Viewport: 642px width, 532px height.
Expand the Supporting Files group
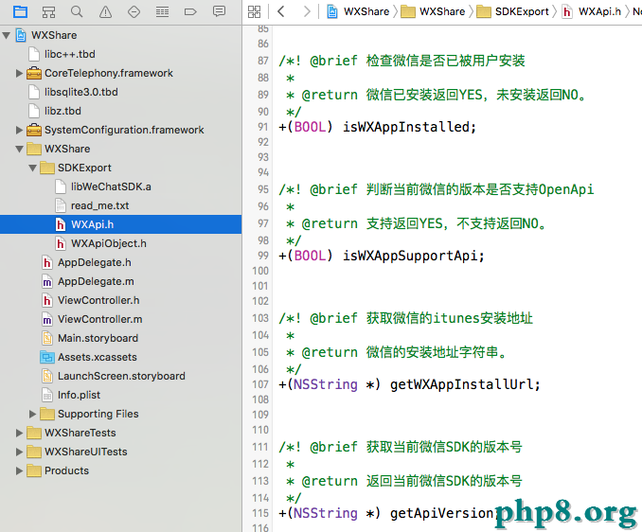32,414
